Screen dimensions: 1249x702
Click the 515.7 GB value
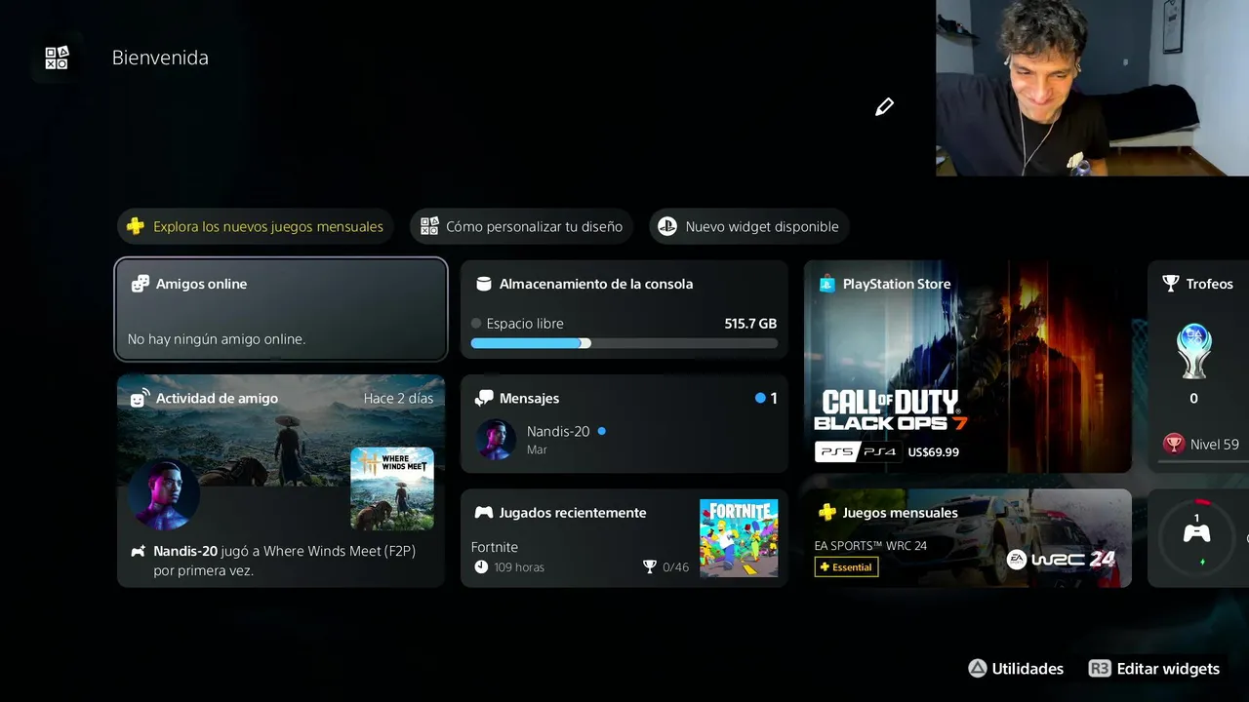click(x=750, y=323)
